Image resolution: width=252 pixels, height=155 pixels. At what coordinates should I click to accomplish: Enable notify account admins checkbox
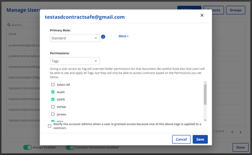(x=49, y=126)
